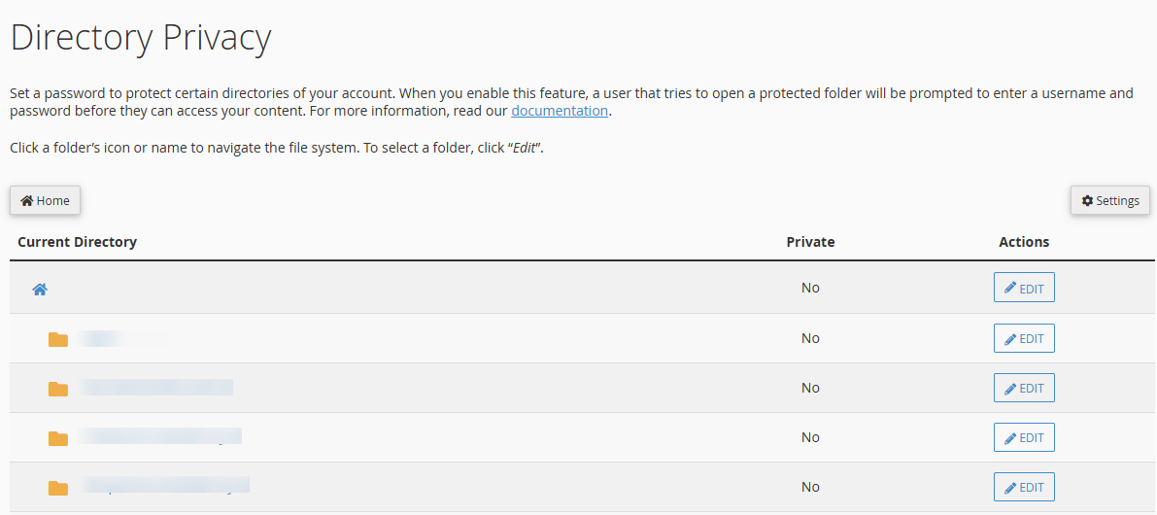Click EDIT for the bottom folder
Image resolution: width=1157 pixels, height=515 pixels.
[x=1024, y=487]
